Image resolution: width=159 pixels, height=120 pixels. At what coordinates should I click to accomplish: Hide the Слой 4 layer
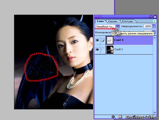[x=97, y=40]
